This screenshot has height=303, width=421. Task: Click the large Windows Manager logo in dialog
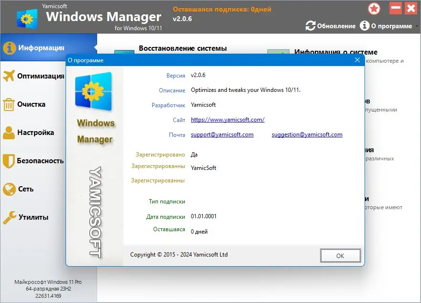pyautogui.click(x=93, y=91)
